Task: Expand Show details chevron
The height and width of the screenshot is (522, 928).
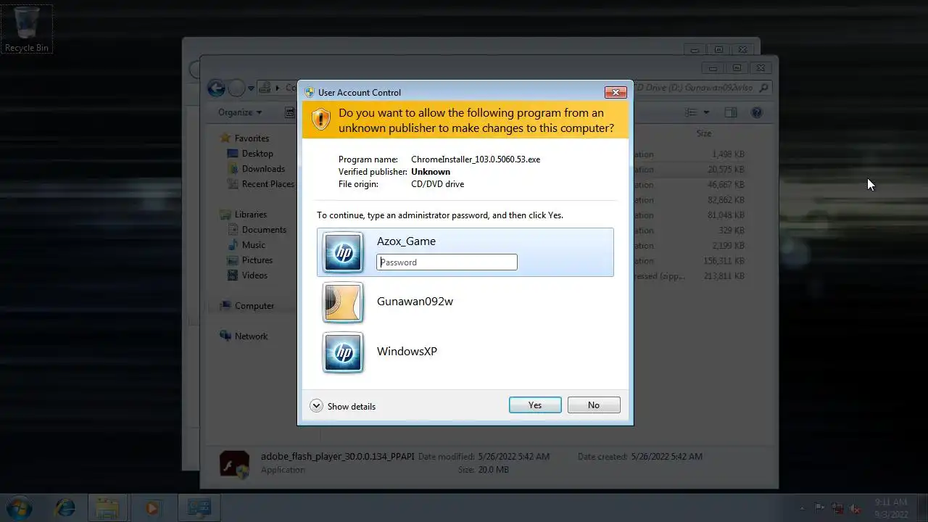Action: tap(316, 406)
